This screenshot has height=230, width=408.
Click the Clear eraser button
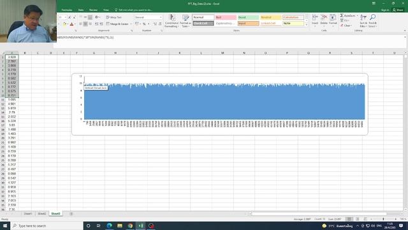(346, 26)
